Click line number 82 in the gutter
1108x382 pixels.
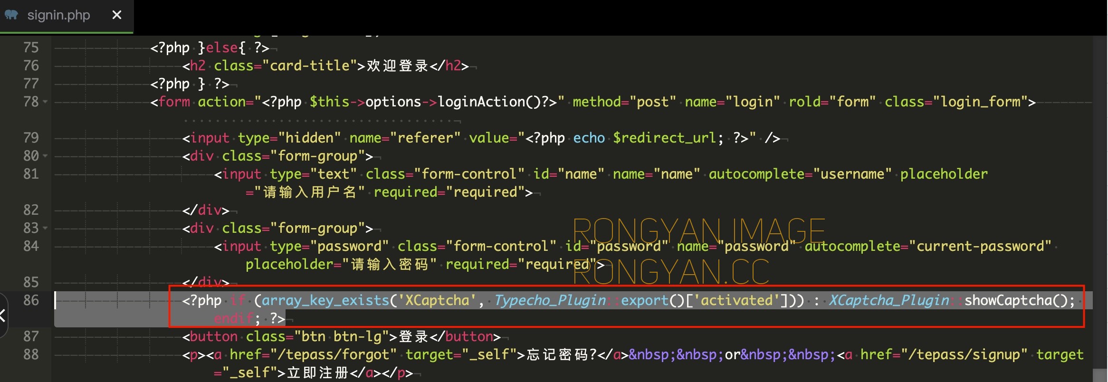tap(31, 210)
